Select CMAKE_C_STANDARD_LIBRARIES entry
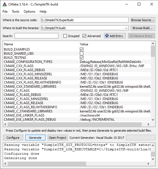Viewport: 158px width, 169px height. [28, 111]
